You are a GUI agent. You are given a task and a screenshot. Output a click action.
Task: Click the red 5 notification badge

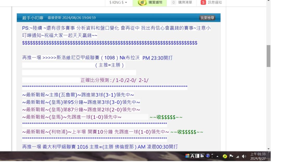click(x=203, y=3)
